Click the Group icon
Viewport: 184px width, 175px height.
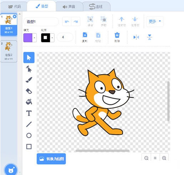tap(90, 21)
